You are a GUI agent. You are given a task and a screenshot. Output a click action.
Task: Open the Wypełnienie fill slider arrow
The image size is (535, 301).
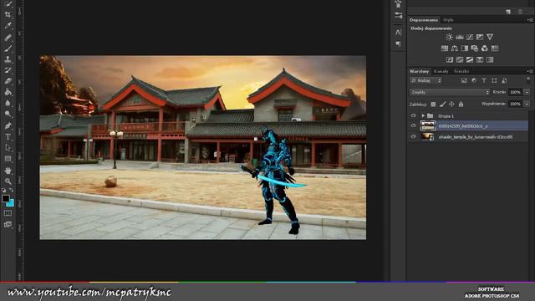527,104
